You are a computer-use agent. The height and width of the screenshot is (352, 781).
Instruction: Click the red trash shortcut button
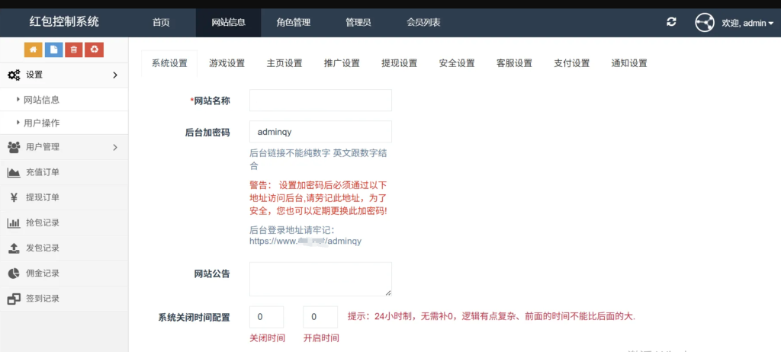click(x=74, y=50)
